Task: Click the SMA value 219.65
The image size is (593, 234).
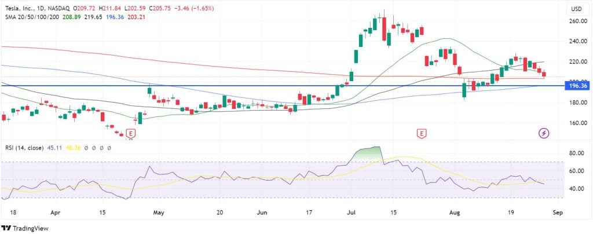Action: click(x=94, y=17)
